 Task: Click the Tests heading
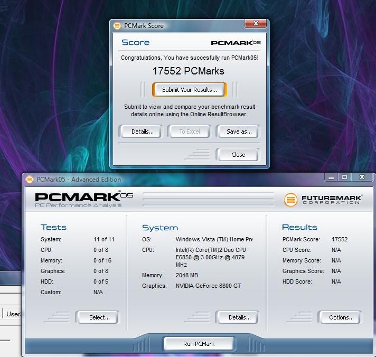[53, 227]
